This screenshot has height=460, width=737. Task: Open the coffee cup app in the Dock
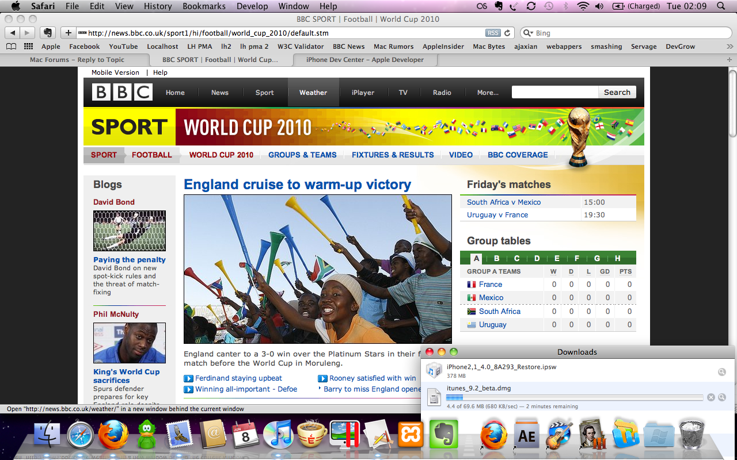tap(312, 434)
